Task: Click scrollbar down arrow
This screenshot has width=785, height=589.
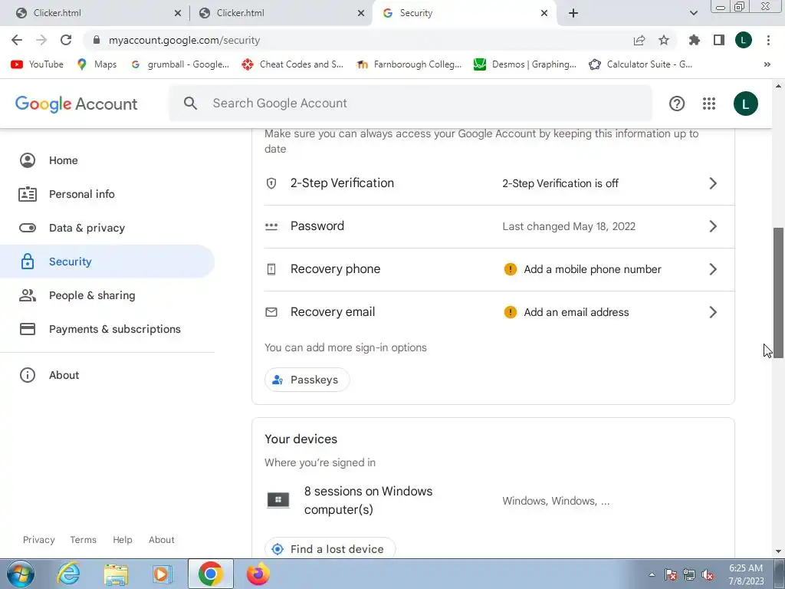Action: (x=779, y=551)
